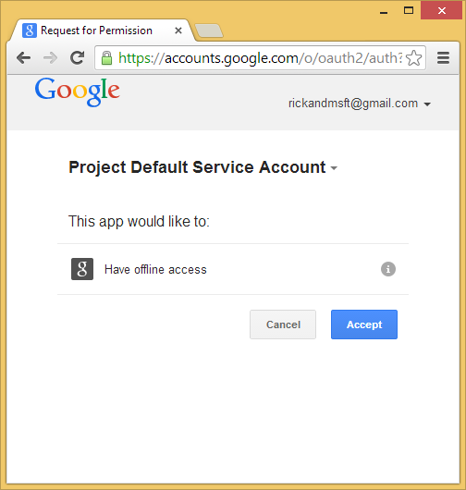
Task: Maximize the browser window
Action: [409, 10]
